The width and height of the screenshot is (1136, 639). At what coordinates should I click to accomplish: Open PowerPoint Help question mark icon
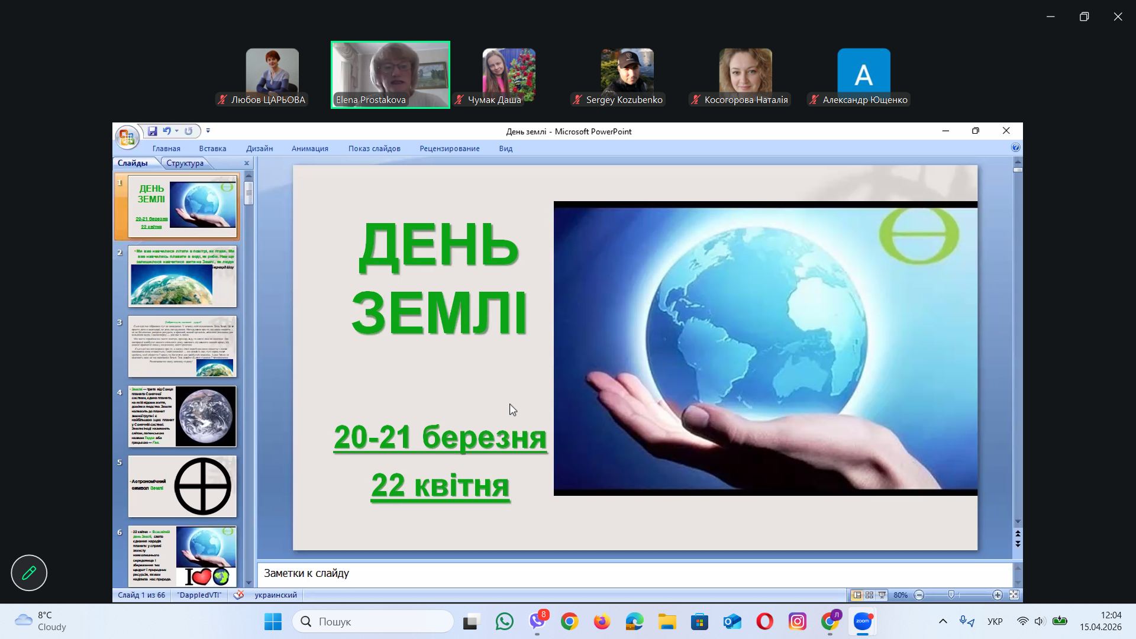click(1015, 148)
